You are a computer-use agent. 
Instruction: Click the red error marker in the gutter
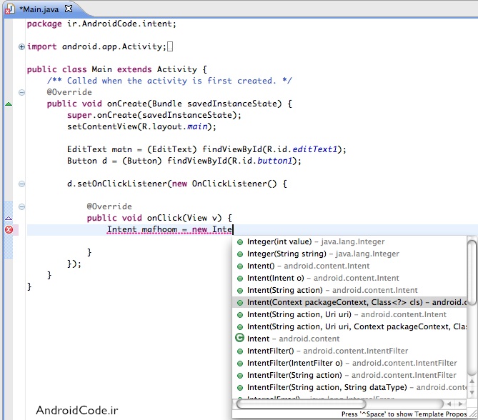click(x=9, y=230)
